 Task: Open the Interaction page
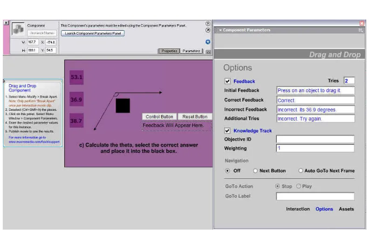click(298, 209)
